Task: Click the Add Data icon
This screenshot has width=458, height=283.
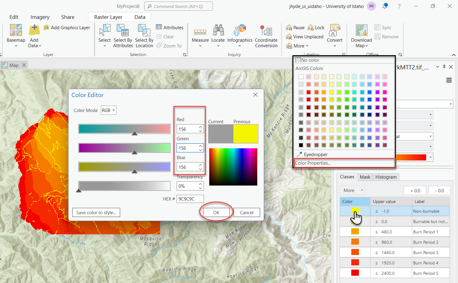Action: click(34, 30)
